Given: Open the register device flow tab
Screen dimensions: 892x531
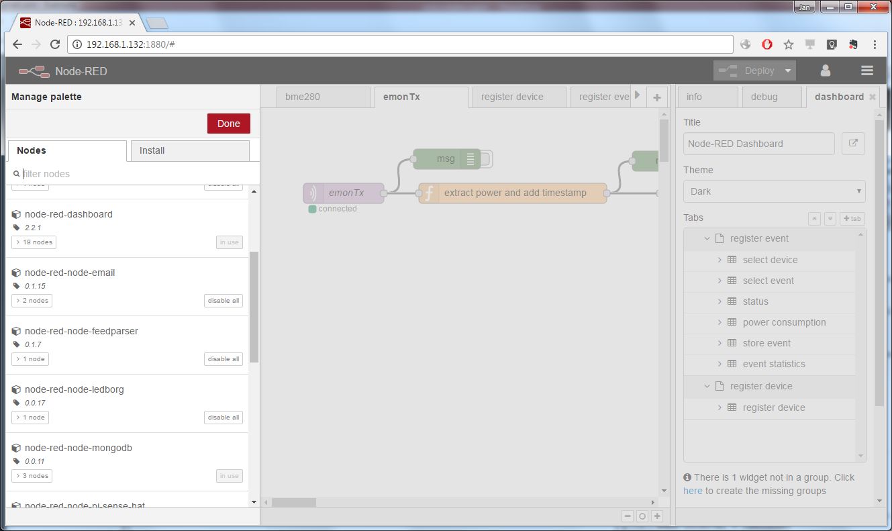Looking at the screenshot, I should click(519, 97).
